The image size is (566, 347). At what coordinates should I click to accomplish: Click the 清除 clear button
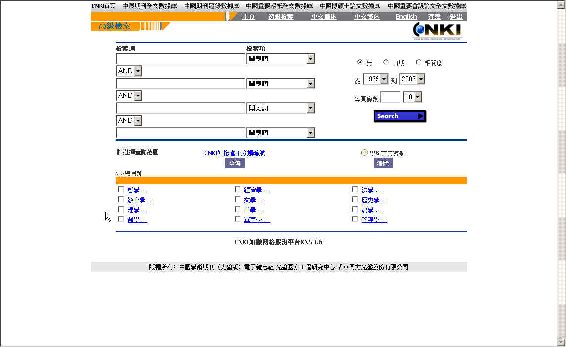coord(383,164)
